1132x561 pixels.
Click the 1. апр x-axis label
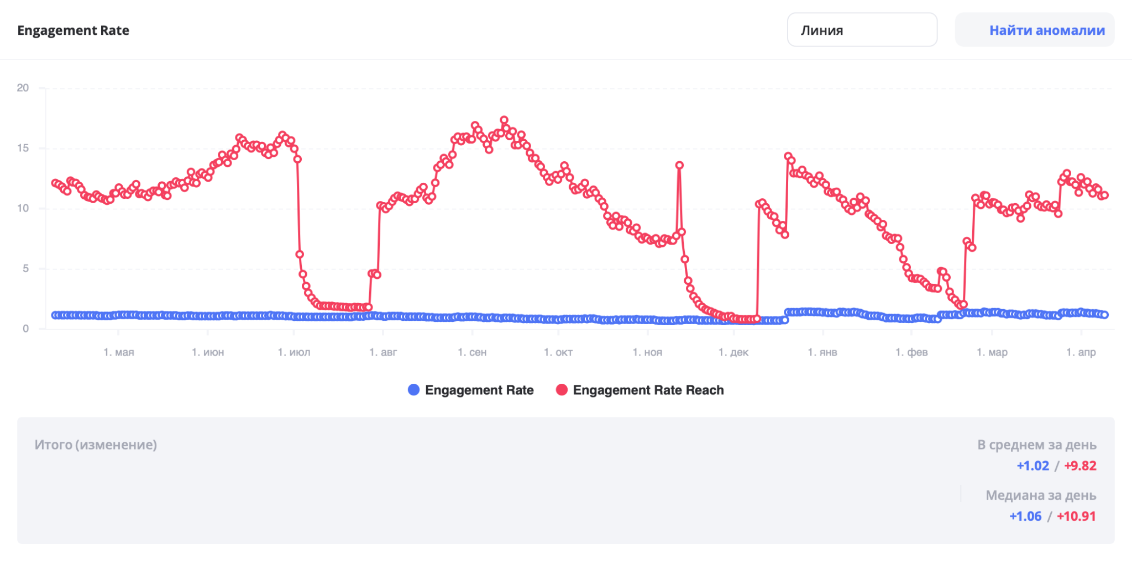click(x=1081, y=352)
